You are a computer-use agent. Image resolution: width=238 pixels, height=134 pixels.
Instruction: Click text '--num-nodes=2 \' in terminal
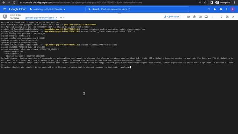pos(12,54)
